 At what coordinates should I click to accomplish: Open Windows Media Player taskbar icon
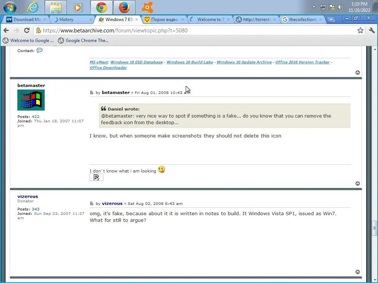pyautogui.click(x=78, y=7)
